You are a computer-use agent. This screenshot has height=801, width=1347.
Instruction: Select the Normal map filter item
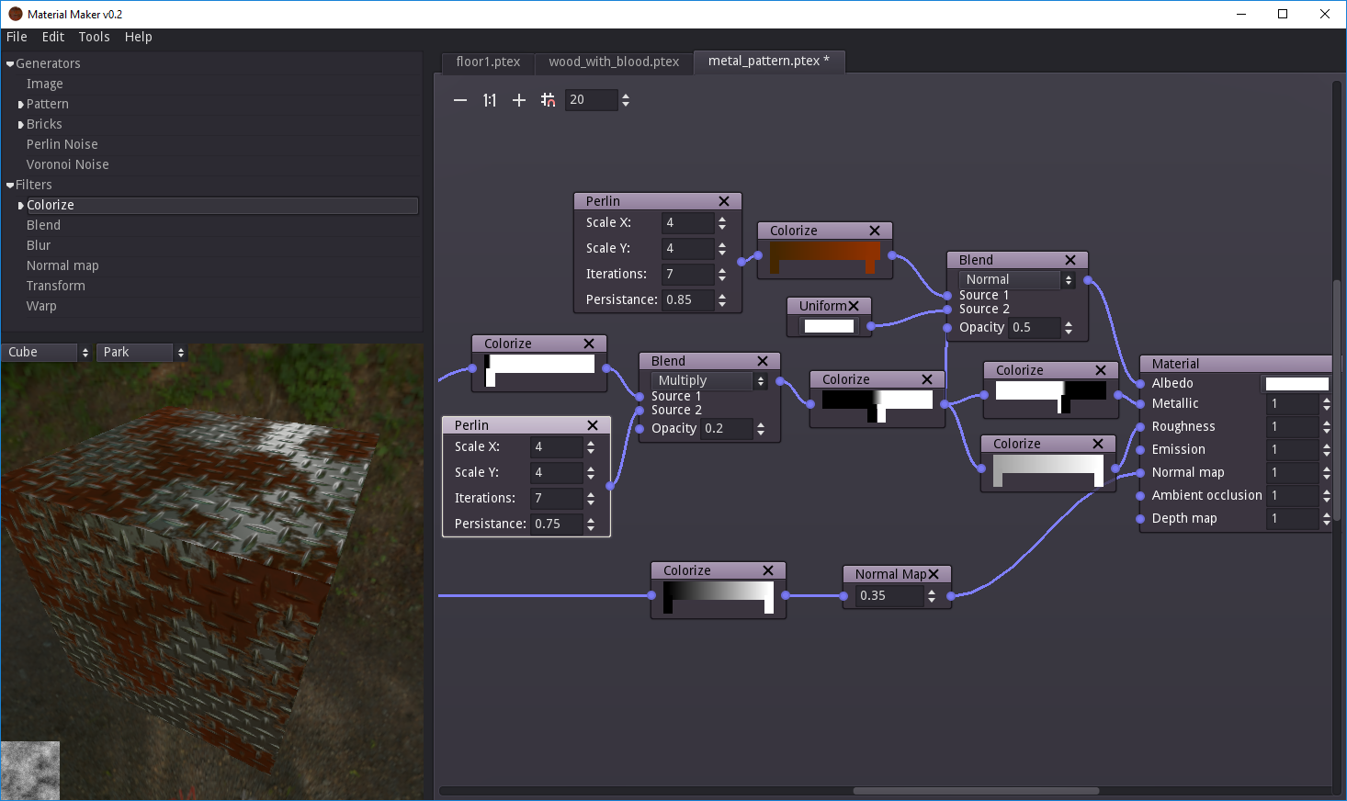point(62,265)
